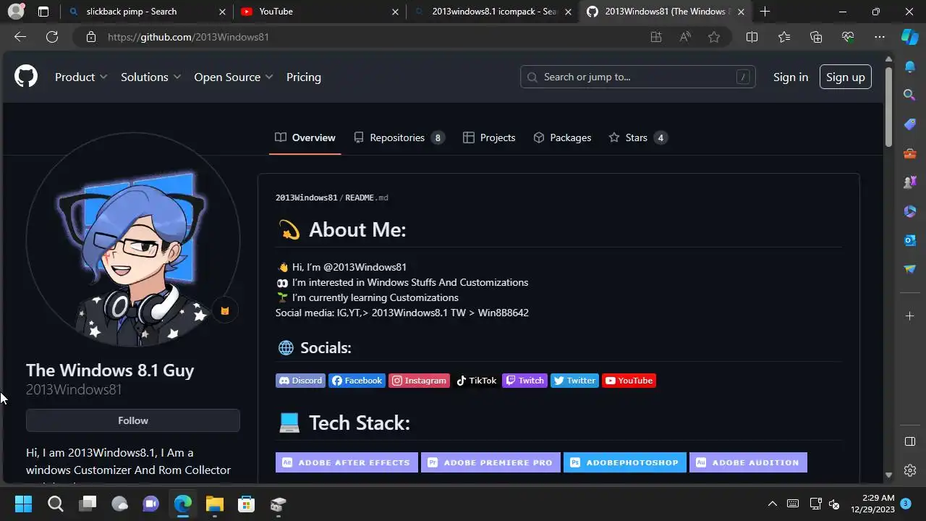Close the YouTube browser tab
Viewport: 926px width, 521px height.
pyautogui.click(x=395, y=12)
